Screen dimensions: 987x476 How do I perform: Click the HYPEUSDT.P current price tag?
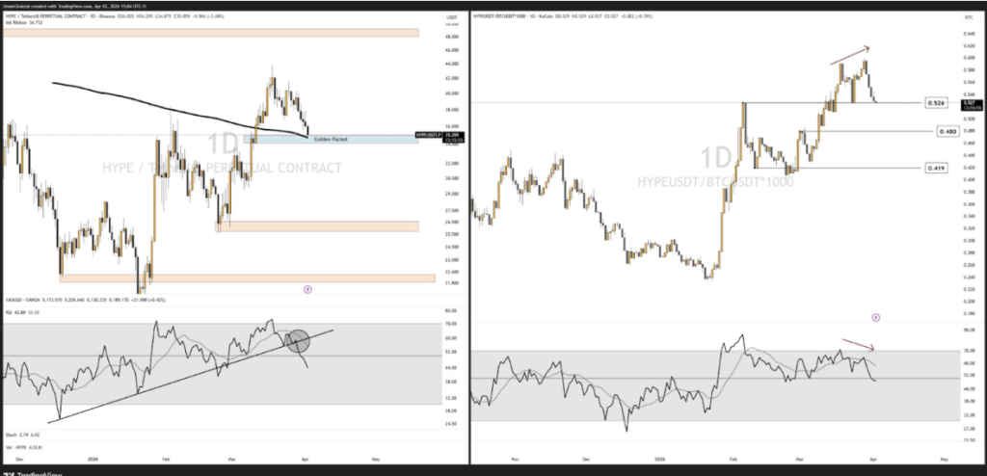431,135
